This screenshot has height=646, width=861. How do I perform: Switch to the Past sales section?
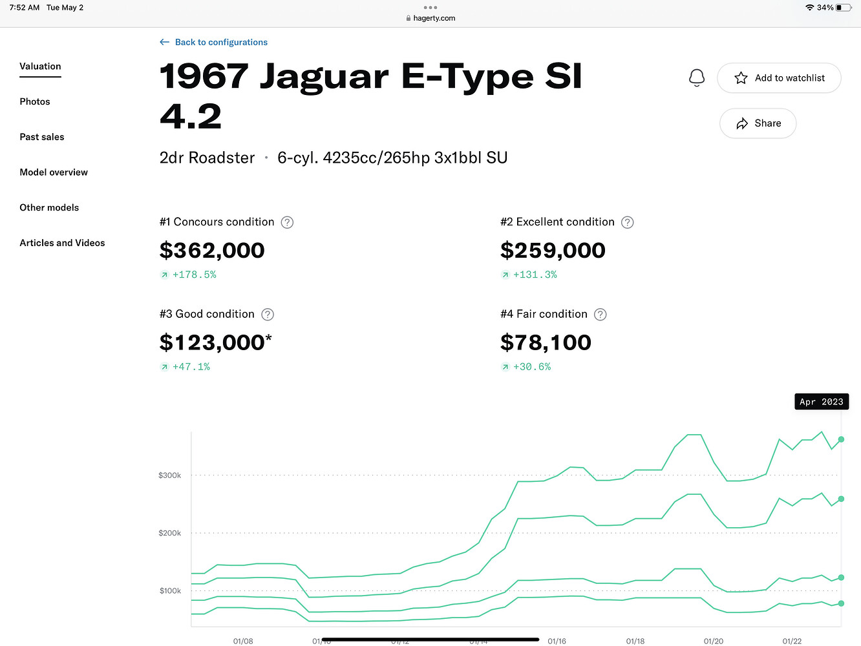point(42,136)
